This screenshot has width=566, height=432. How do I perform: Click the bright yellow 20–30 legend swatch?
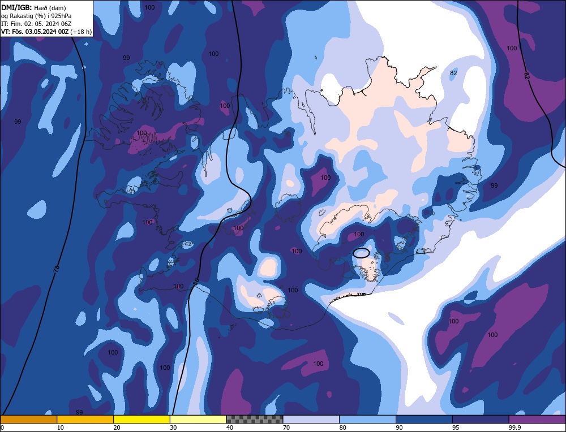click(x=142, y=420)
